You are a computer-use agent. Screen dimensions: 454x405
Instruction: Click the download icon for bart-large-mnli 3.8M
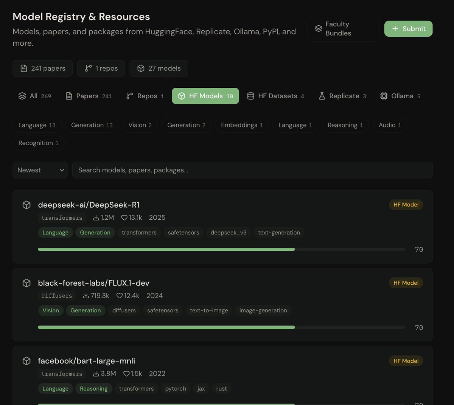pyautogui.click(x=96, y=374)
